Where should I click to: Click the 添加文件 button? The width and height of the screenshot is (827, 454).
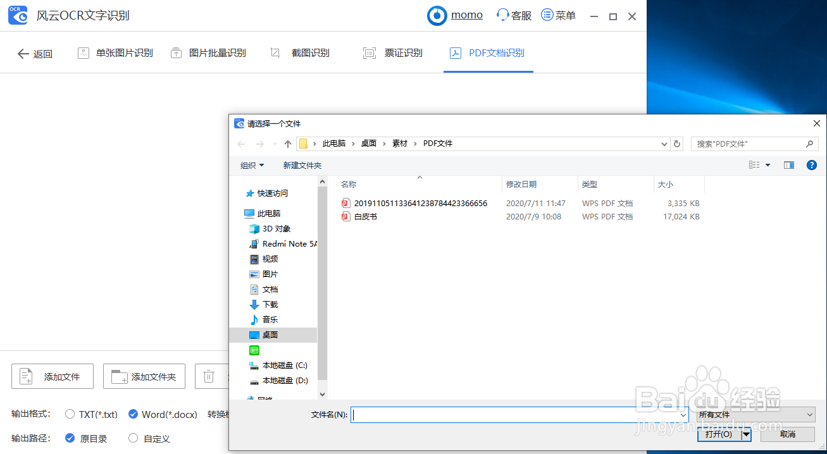53,377
